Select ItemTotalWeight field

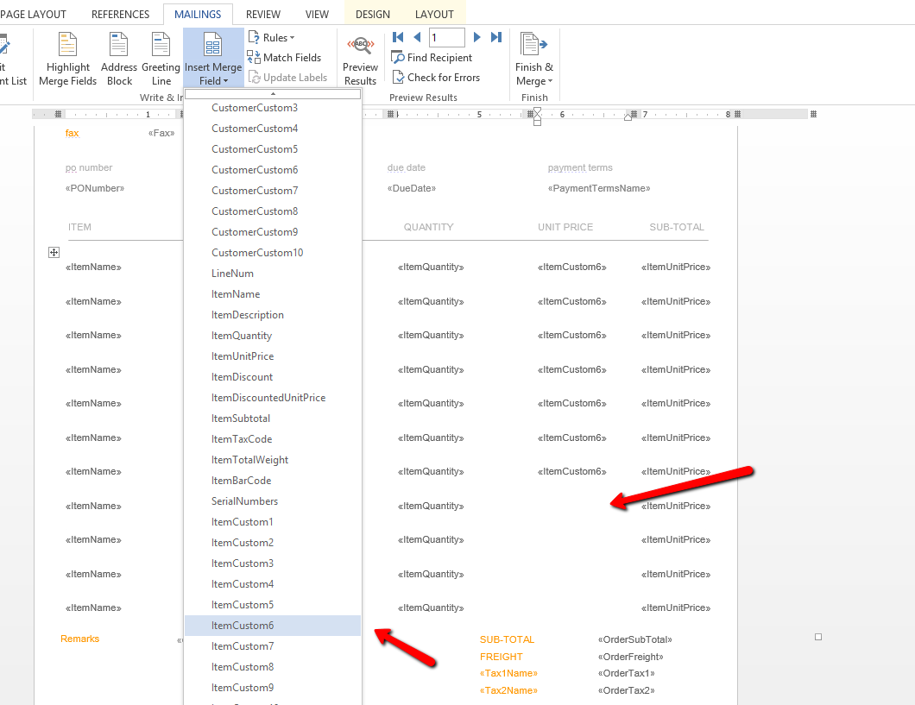(273, 460)
